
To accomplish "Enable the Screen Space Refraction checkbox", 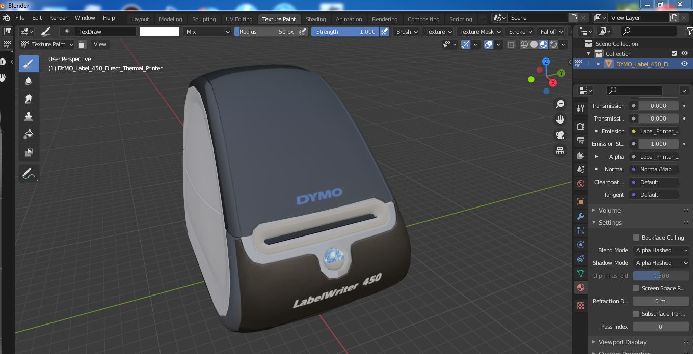I will click(x=636, y=288).
